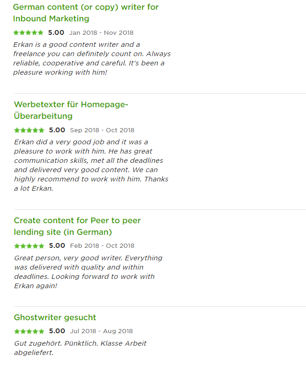Viewport: 306px width, 387px height.
Task: Click 5.00 score beside Feb 2018 - Oct 2018
Action: [x=57, y=245]
